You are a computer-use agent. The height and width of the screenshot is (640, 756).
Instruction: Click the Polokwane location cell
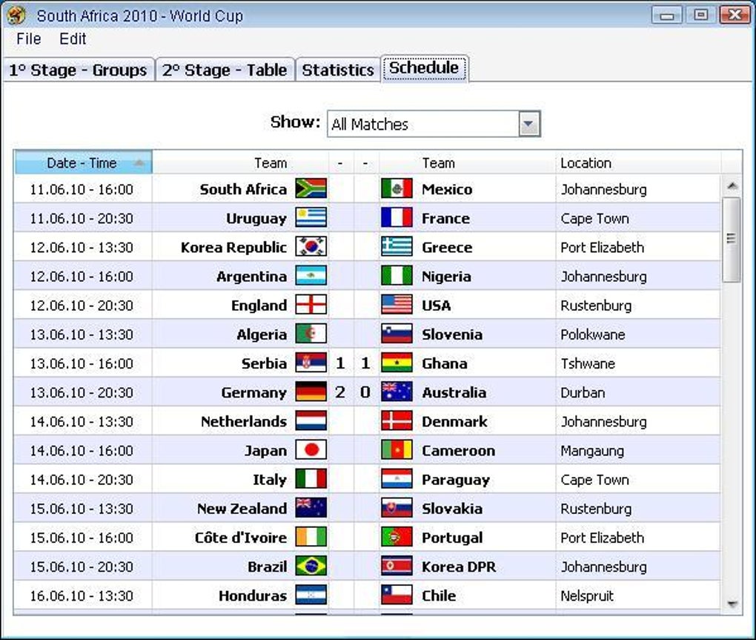click(x=638, y=334)
